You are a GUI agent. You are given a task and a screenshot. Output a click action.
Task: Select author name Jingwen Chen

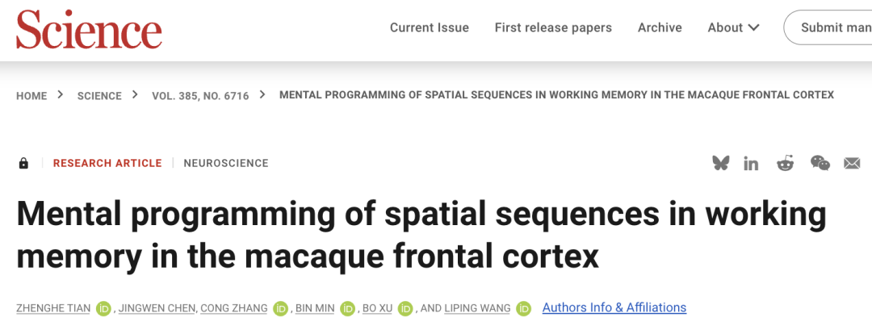click(157, 308)
